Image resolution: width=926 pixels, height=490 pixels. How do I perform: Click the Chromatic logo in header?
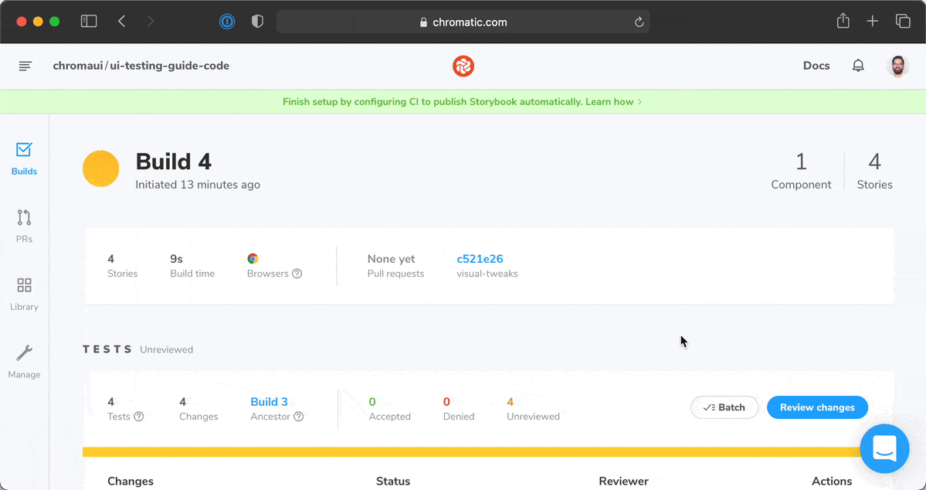pyautogui.click(x=463, y=66)
